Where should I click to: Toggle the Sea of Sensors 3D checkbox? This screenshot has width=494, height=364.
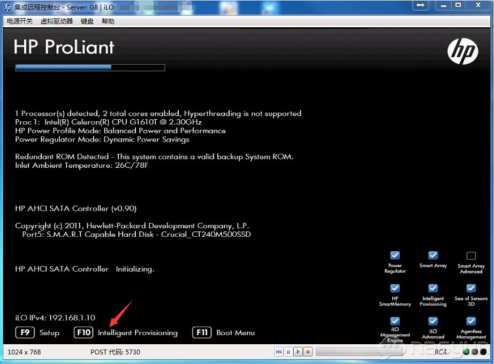471,288
